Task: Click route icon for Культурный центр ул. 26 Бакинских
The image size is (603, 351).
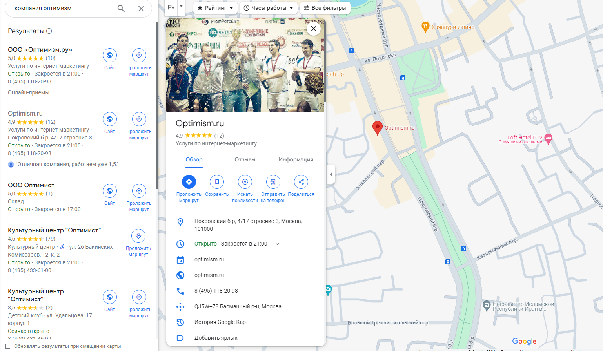Action: pyautogui.click(x=138, y=236)
